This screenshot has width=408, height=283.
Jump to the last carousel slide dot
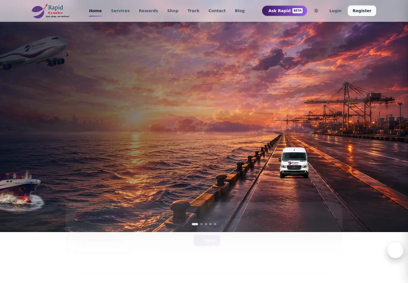point(215,224)
